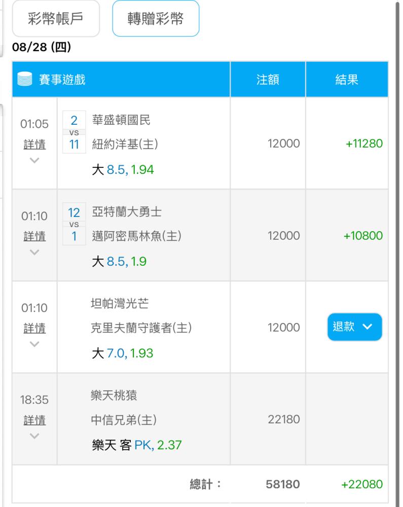Open 詳情 for the 18:35 樂天桃猿 game

(x=34, y=420)
